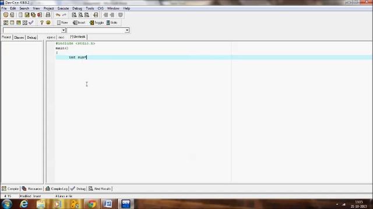Image resolution: width=373 pixels, height=209 pixels.
Task: Run the program with the Run icon
Action: pyautogui.click(x=12, y=23)
